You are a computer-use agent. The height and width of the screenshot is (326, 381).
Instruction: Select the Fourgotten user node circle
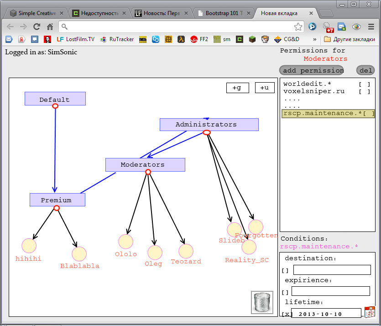tap(256, 227)
